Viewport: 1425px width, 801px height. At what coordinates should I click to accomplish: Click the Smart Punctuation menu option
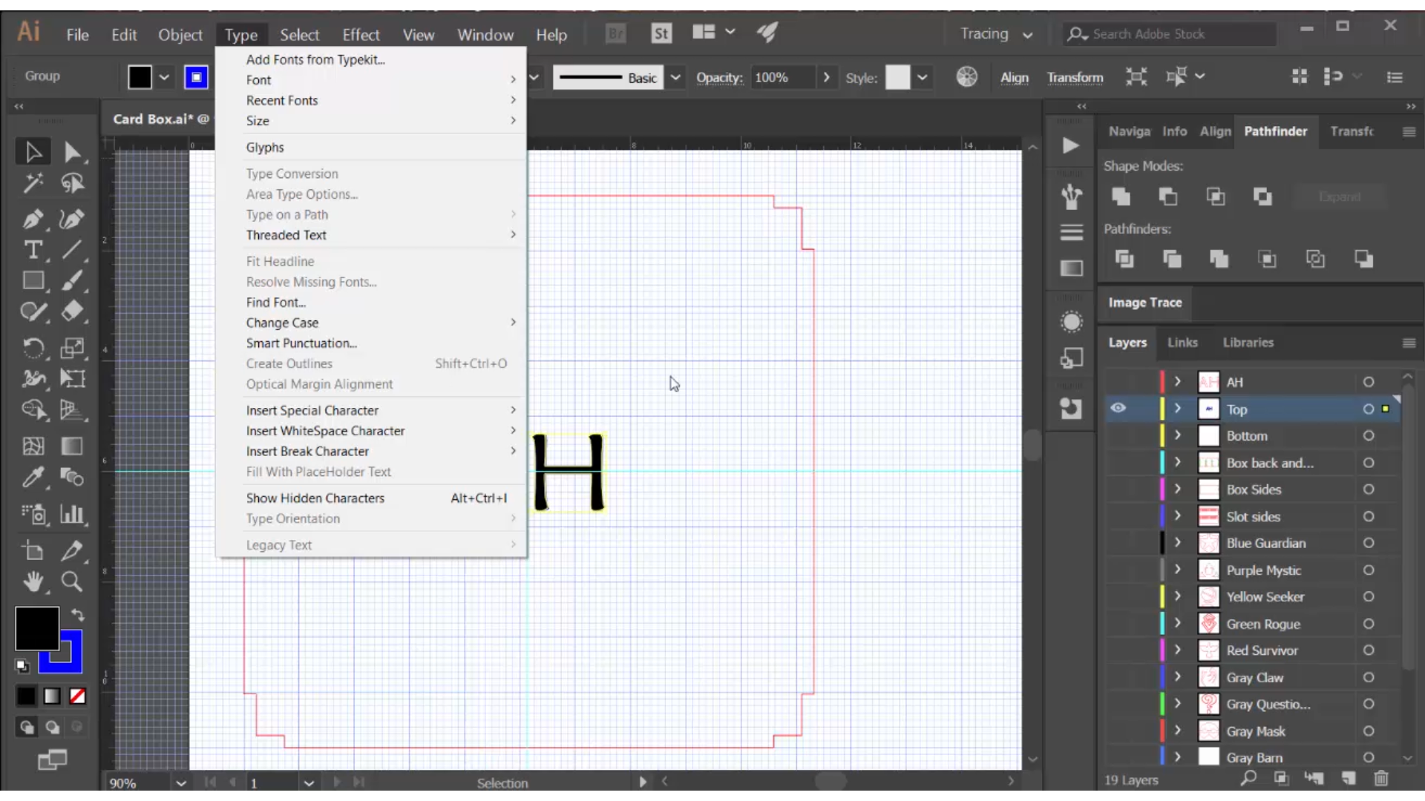301,343
